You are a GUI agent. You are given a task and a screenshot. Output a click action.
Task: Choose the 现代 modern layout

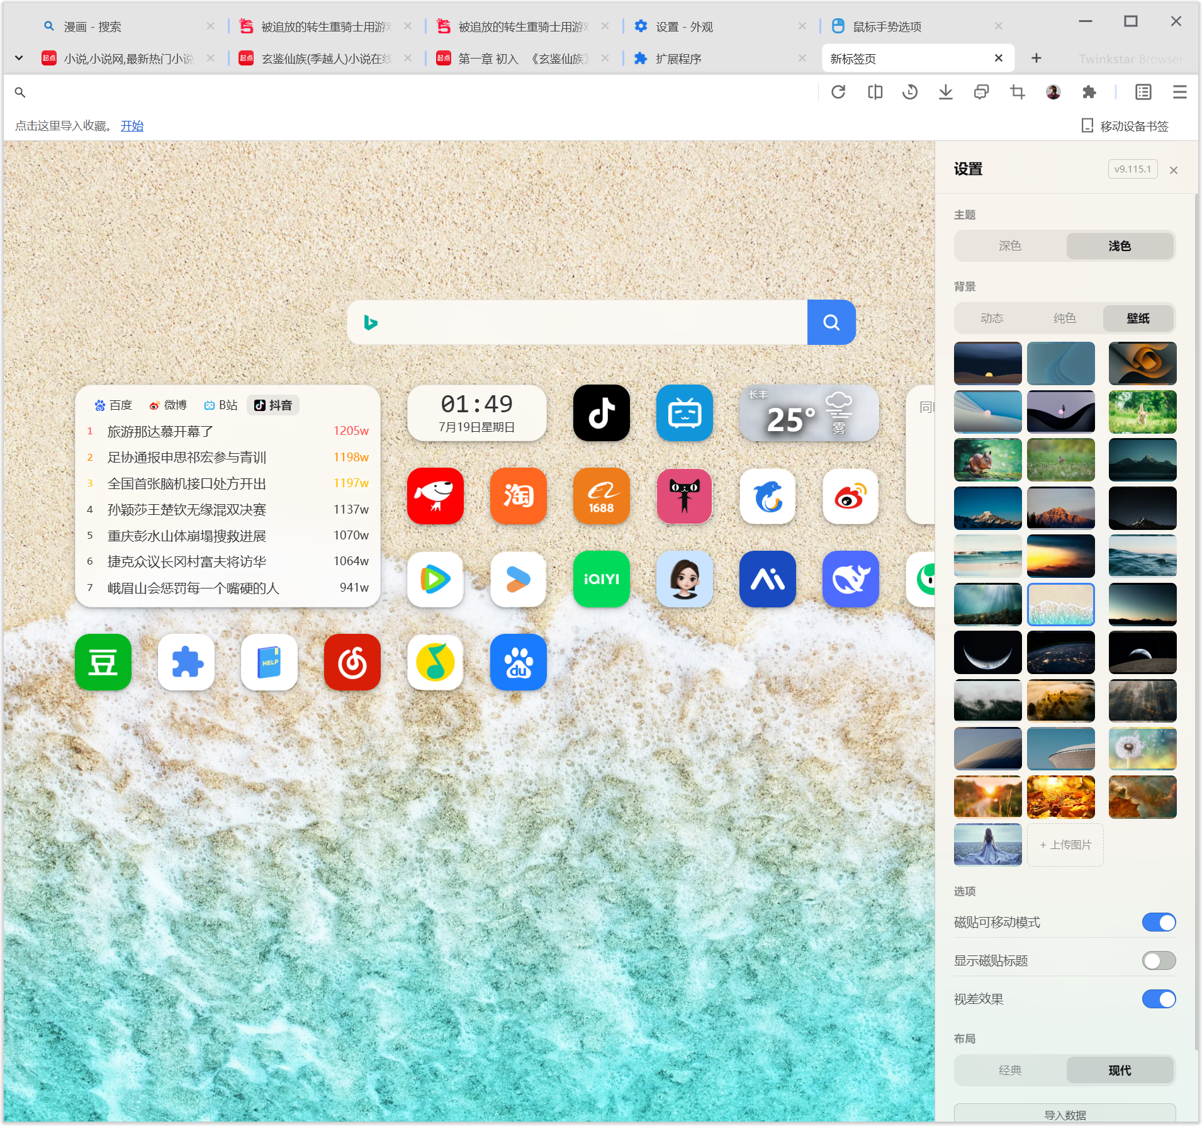pyautogui.click(x=1120, y=1070)
